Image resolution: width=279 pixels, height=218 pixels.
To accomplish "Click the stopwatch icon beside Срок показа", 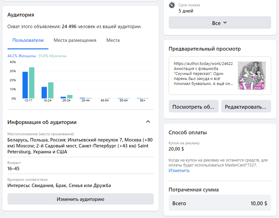I will click(x=172, y=5).
